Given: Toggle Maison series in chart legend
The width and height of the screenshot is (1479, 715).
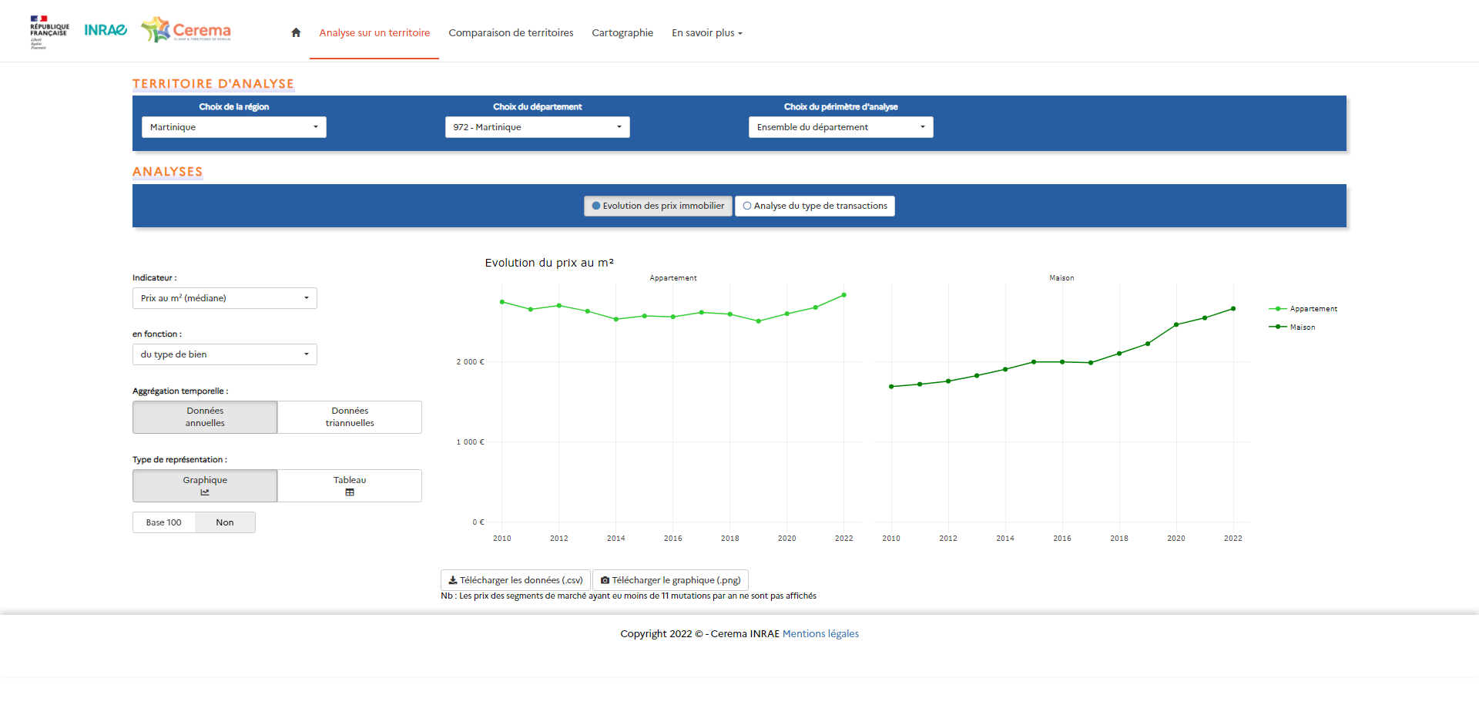Looking at the screenshot, I should 1302,327.
